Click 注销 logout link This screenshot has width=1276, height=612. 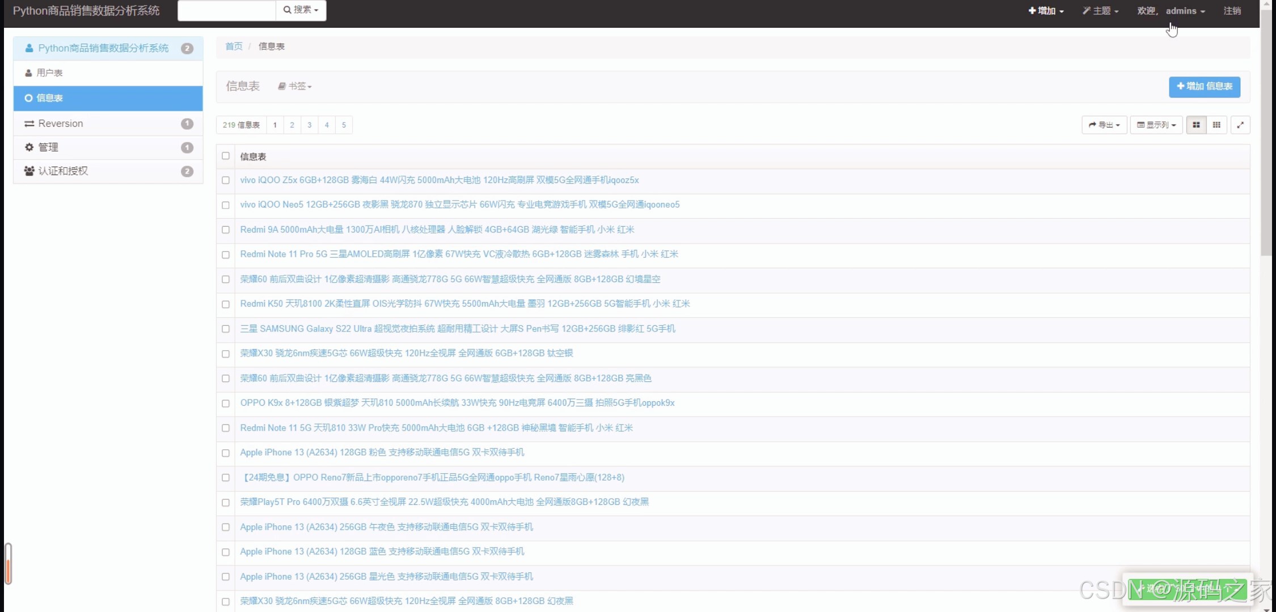1232,11
